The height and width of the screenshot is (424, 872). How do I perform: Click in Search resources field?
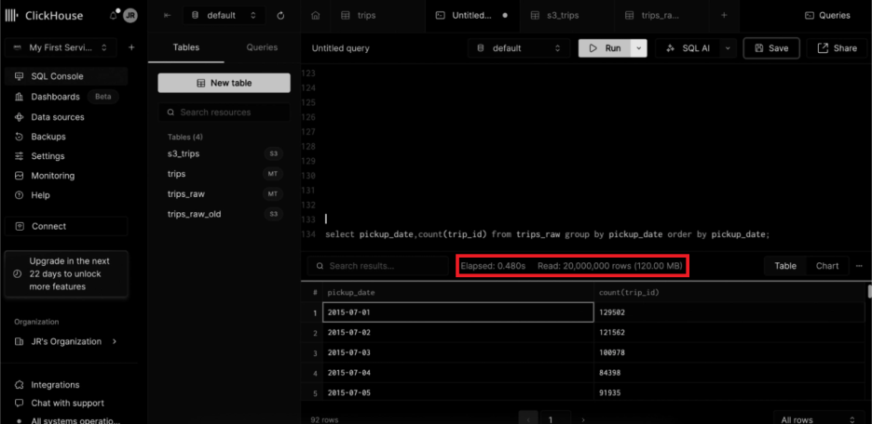[225, 113]
